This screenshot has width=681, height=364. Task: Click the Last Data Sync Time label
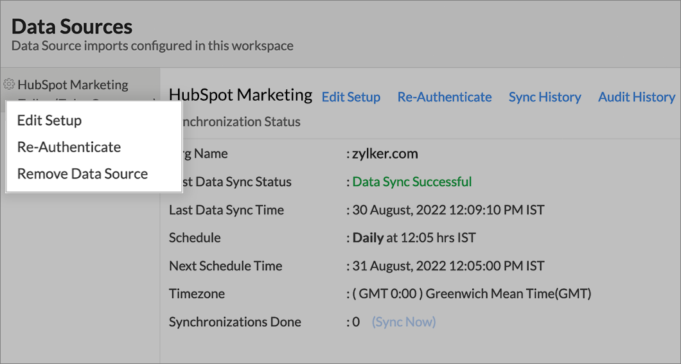tap(226, 210)
